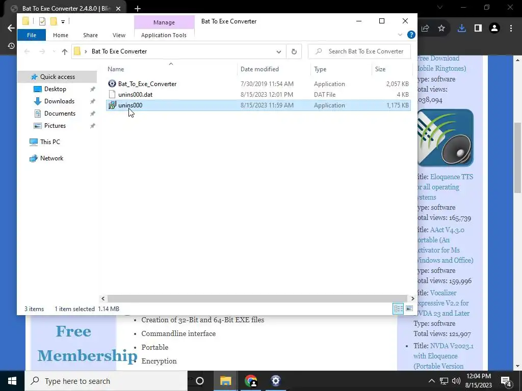Viewport: 522px width, 391px height.
Task: Select the Manage contextual tab
Action: tap(164, 22)
